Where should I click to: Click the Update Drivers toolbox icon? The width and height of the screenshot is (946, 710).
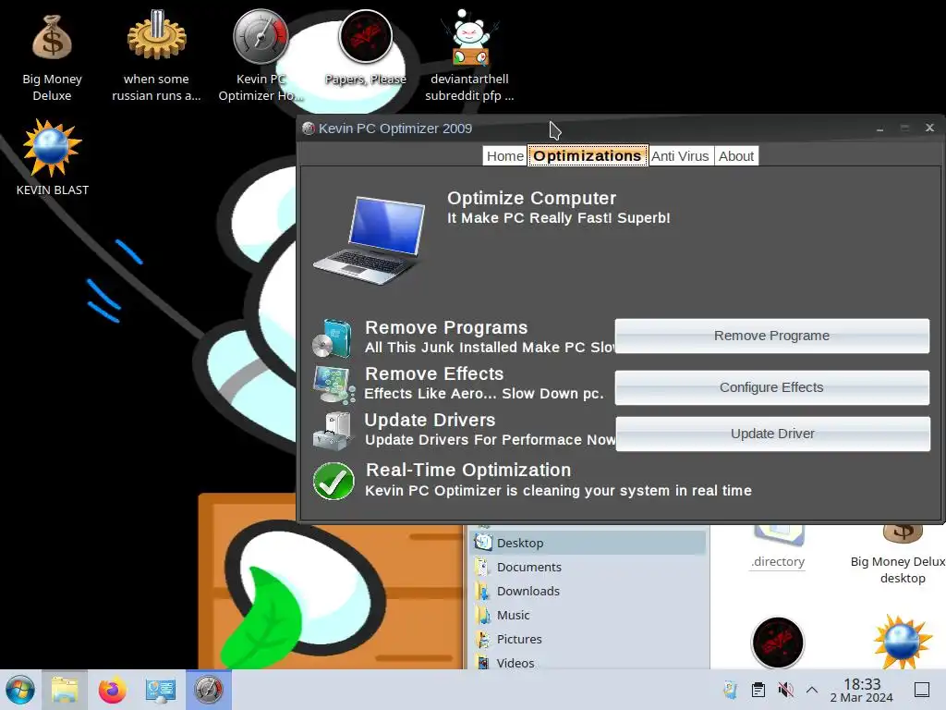333,431
